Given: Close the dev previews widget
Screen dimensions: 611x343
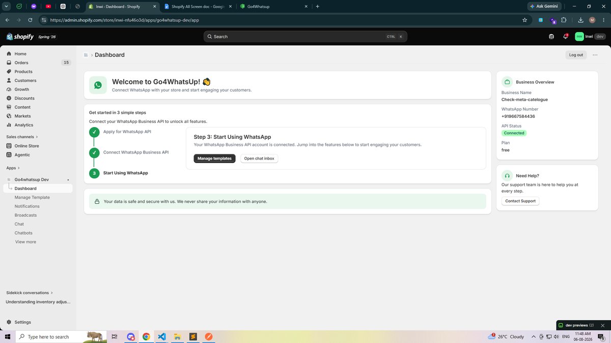Looking at the screenshot, I should tap(603, 325).
